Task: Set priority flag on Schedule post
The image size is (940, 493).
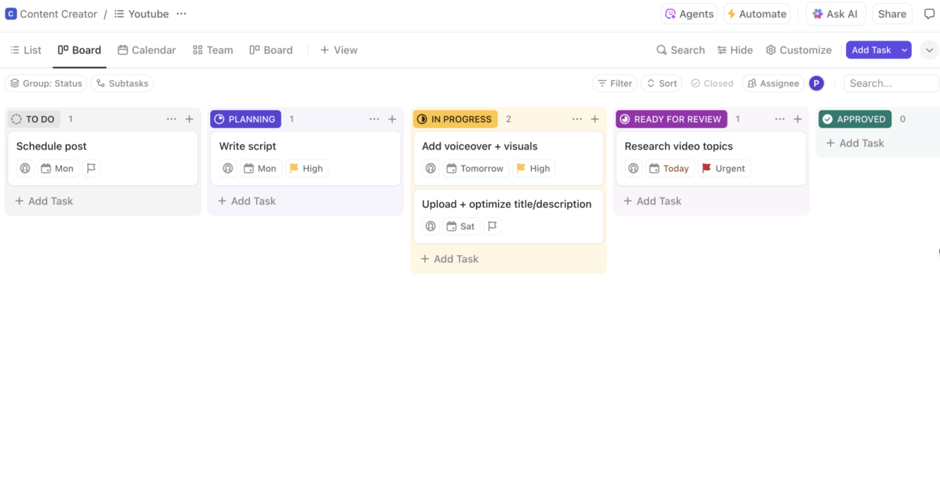Action: [x=91, y=169]
